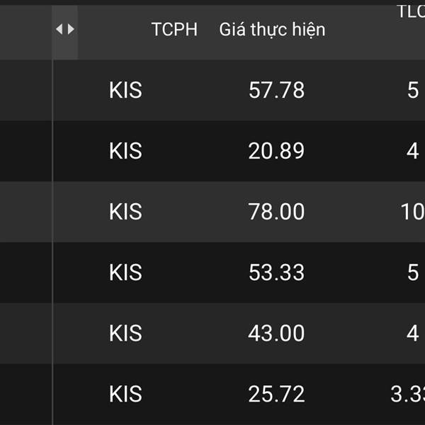Image resolution: width=425 pixels, height=425 pixels.
Task: Select the exercise price 20.89 cell
Action: coord(276,151)
